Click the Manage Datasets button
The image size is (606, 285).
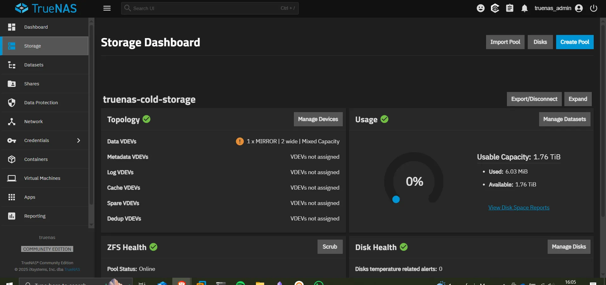[565, 119]
